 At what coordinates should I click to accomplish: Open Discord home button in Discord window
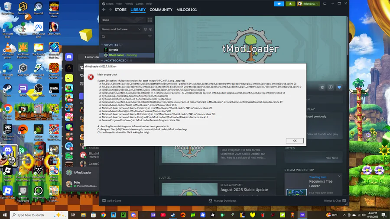click(x=69, y=57)
